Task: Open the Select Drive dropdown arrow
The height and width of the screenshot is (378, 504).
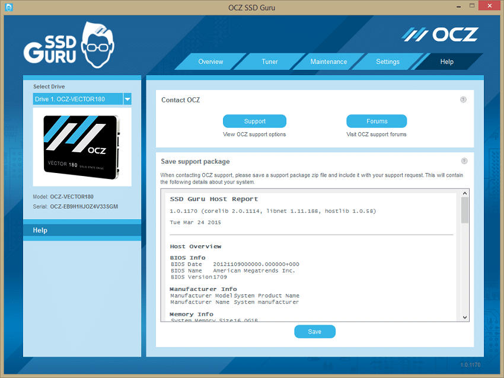Action: (x=127, y=99)
